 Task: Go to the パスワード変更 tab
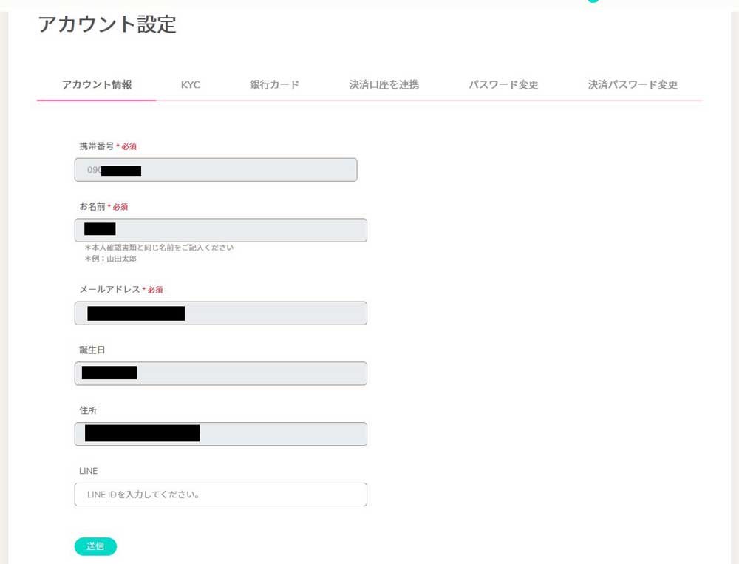coord(503,84)
